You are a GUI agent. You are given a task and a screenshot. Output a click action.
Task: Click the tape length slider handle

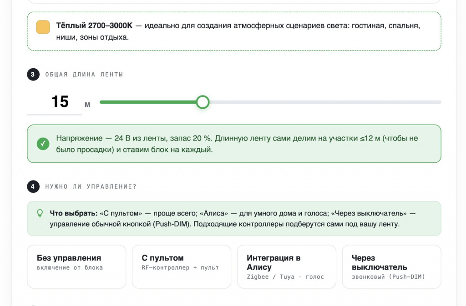(x=203, y=102)
